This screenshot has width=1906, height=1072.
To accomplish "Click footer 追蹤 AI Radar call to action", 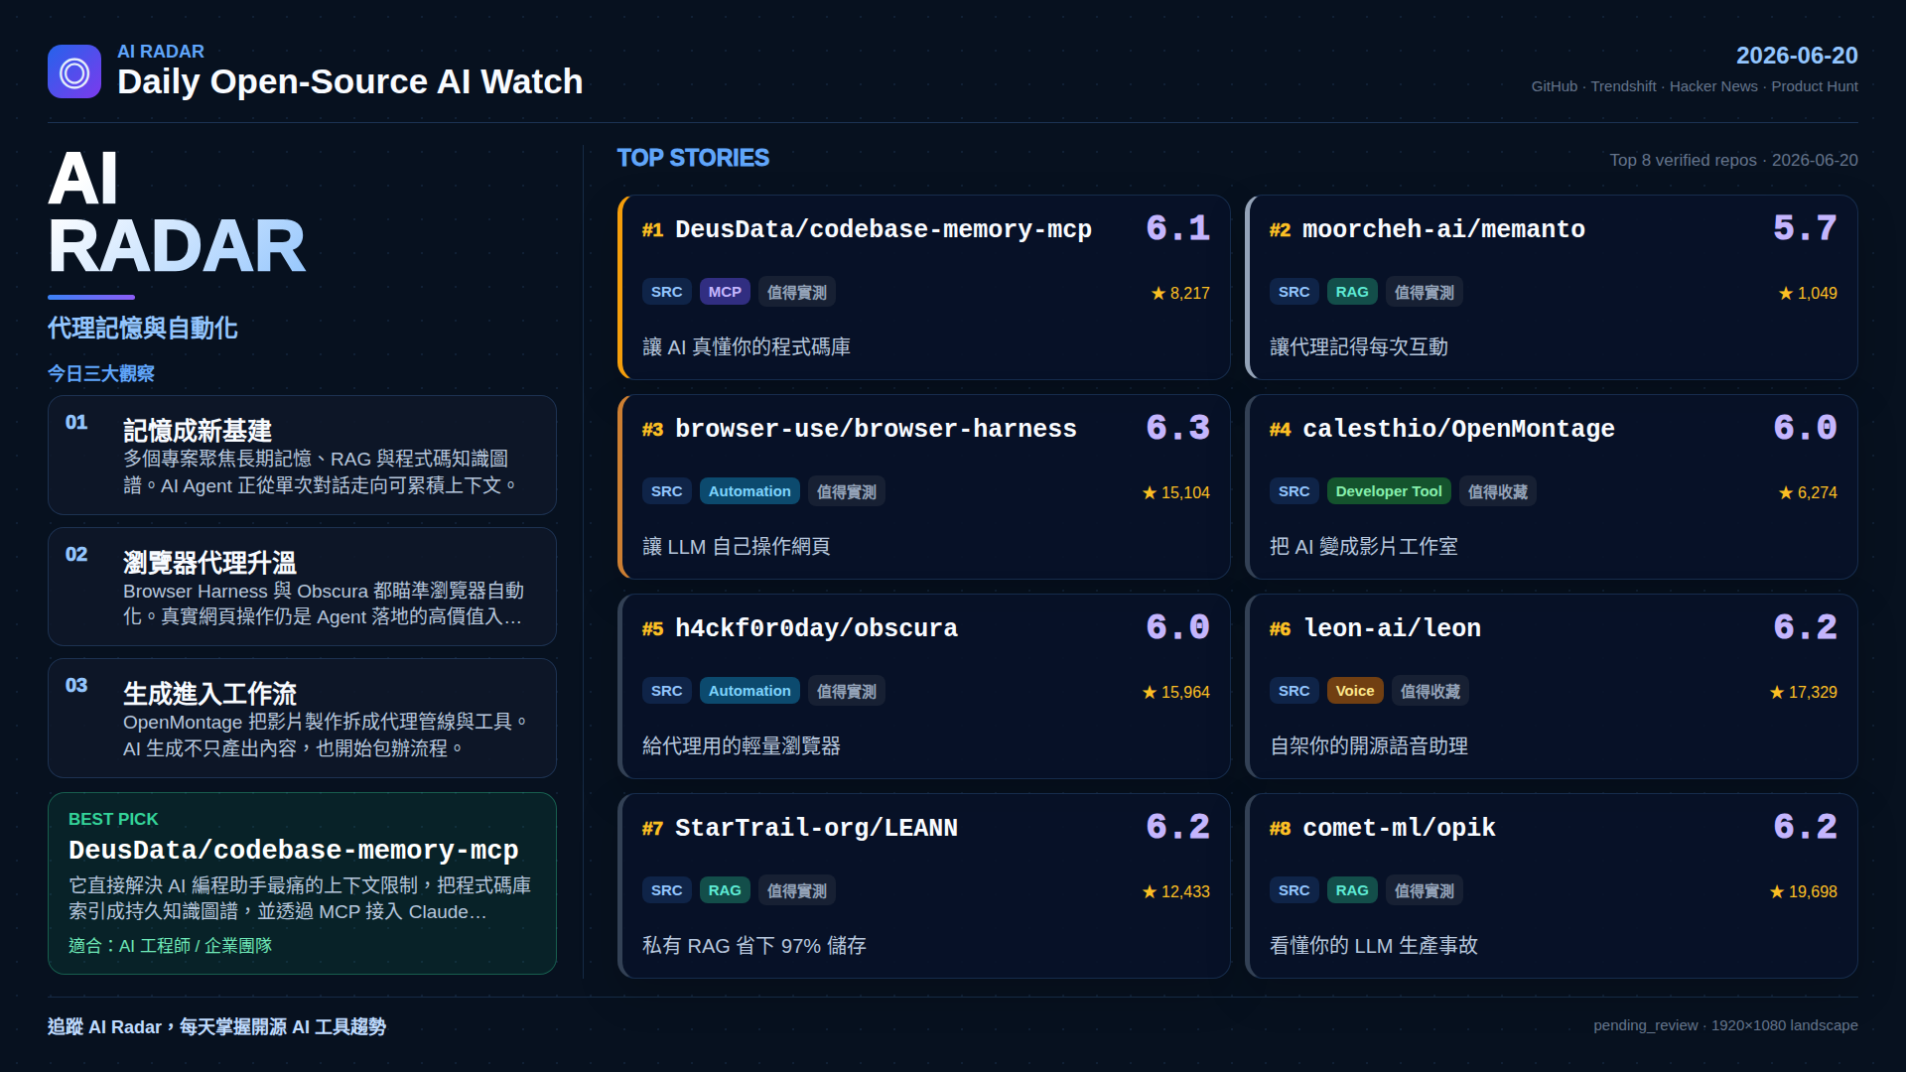I will 216,1027.
